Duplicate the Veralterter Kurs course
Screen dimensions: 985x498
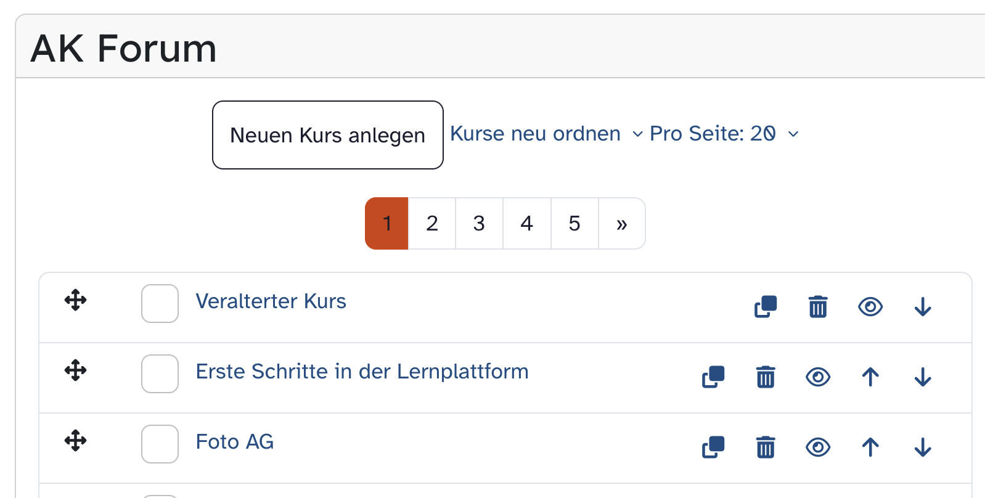pyautogui.click(x=766, y=306)
